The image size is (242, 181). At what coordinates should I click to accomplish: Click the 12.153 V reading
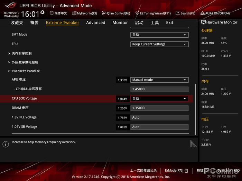click(207, 132)
